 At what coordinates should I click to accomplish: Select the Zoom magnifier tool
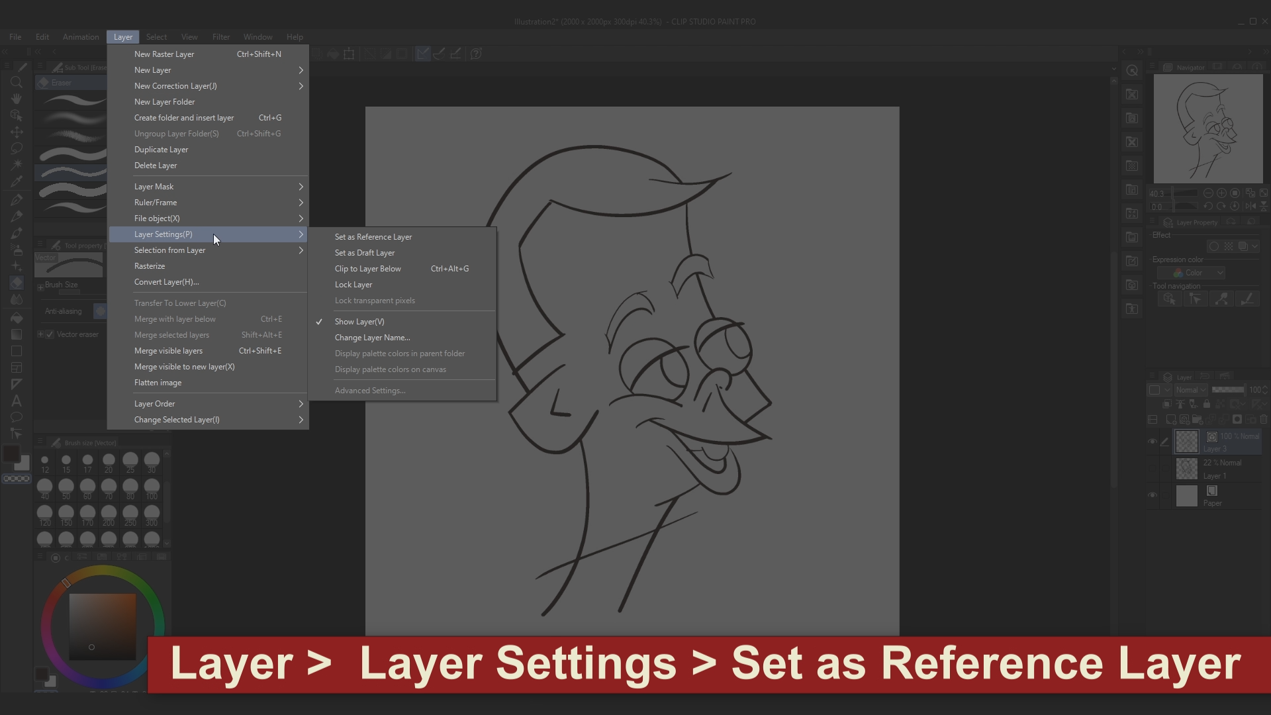pos(17,82)
